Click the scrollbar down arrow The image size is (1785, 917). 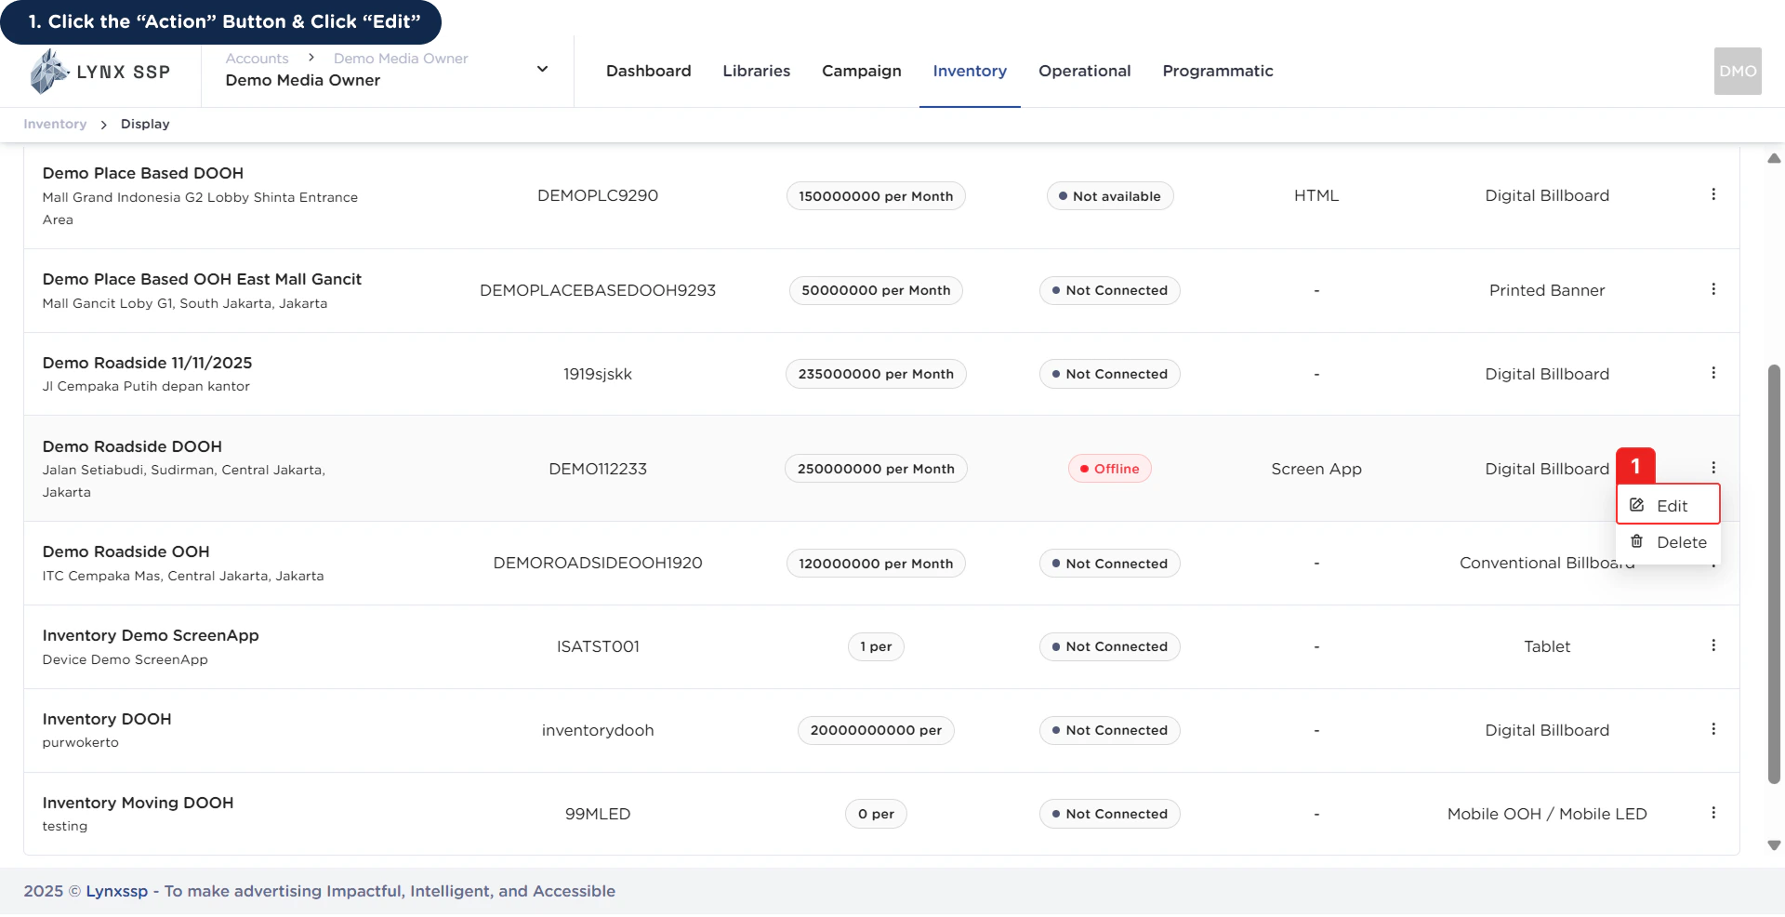click(x=1774, y=845)
